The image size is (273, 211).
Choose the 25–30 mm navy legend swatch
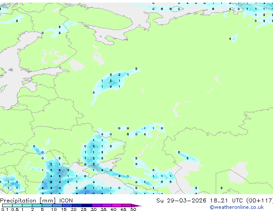pyautogui.click(x=87, y=205)
